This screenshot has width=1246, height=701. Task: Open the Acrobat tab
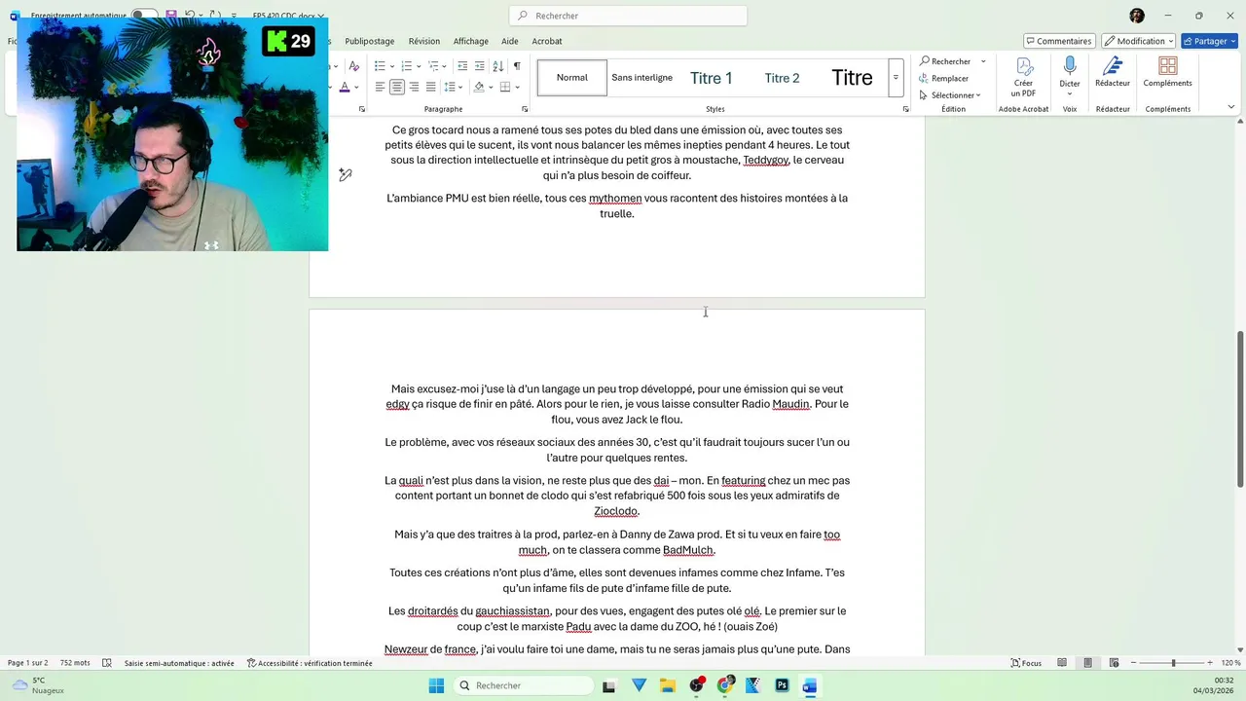pos(547,41)
